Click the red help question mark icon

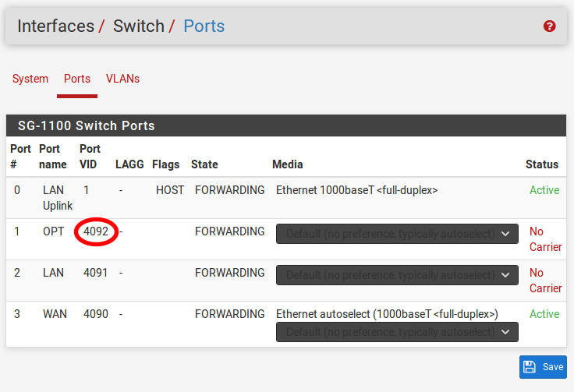coord(549,26)
